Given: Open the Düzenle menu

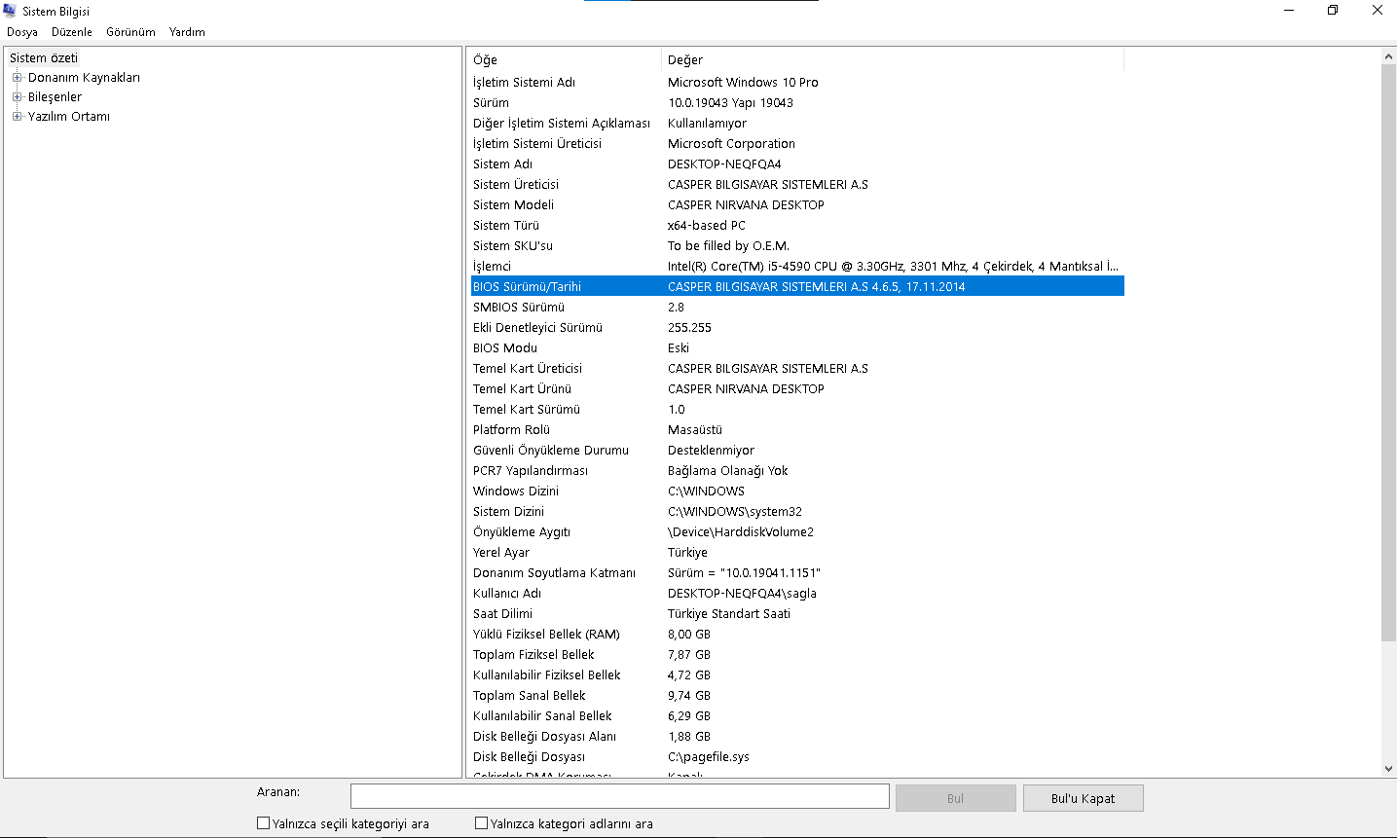Looking at the screenshot, I should 72,32.
